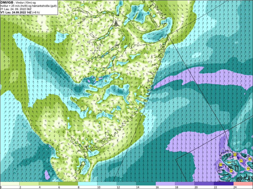Click the yellow 29 gust label

click(x=231, y=171)
